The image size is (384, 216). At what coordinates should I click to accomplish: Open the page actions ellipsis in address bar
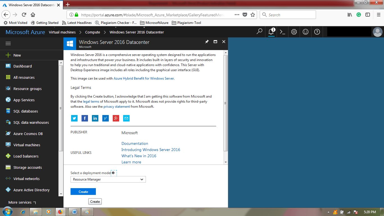(237, 15)
